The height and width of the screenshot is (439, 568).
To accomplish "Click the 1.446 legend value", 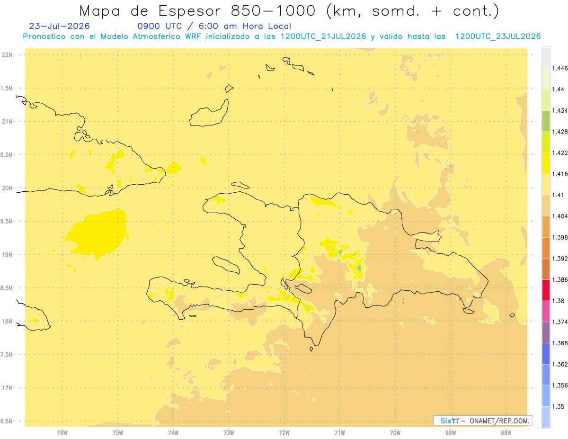I will point(559,68).
